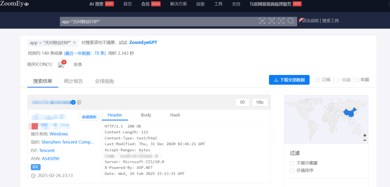The width and height of the screenshot is (390, 187).
Task: Select the Body tab in result
Action: (x=146, y=115)
